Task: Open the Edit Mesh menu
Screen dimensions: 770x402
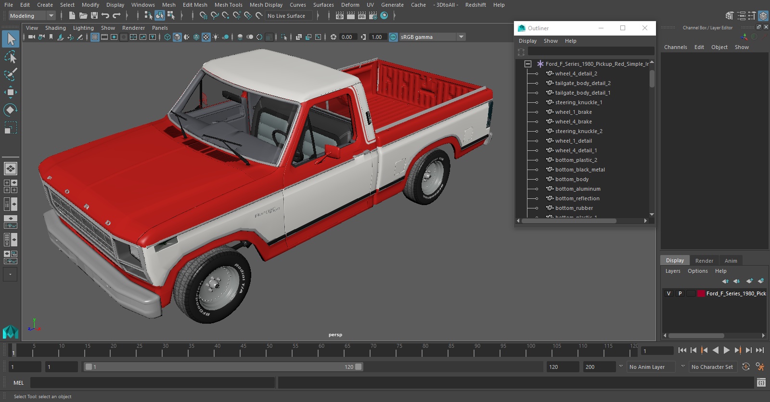Action: point(195,5)
